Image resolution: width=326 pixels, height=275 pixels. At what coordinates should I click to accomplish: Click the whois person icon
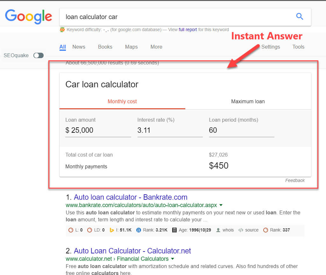pos(218,230)
